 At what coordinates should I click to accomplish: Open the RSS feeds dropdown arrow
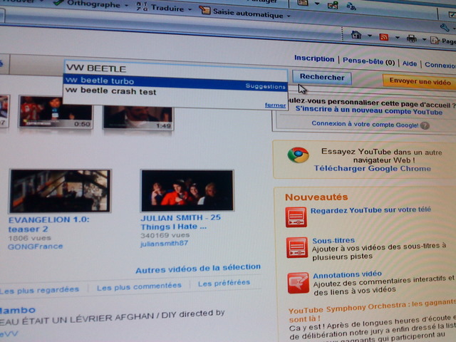coord(398,38)
